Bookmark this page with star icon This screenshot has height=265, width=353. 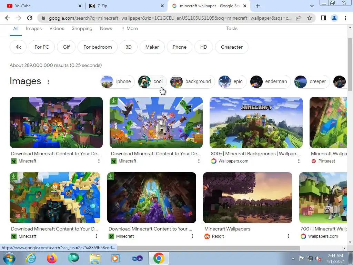coord(310,18)
